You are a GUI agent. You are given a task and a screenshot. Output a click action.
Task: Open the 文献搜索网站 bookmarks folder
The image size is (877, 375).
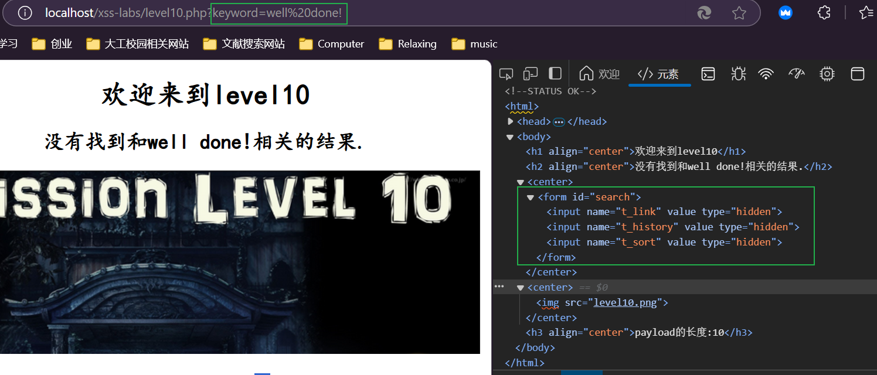pyautogui.click(x=244, y=44)
